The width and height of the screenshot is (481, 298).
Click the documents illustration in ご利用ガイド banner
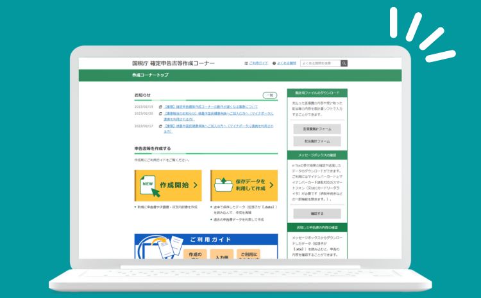(x=160, y=247)
